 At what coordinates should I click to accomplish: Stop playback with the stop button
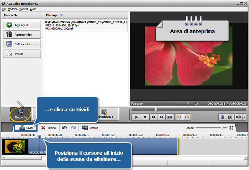pos(145,117)
